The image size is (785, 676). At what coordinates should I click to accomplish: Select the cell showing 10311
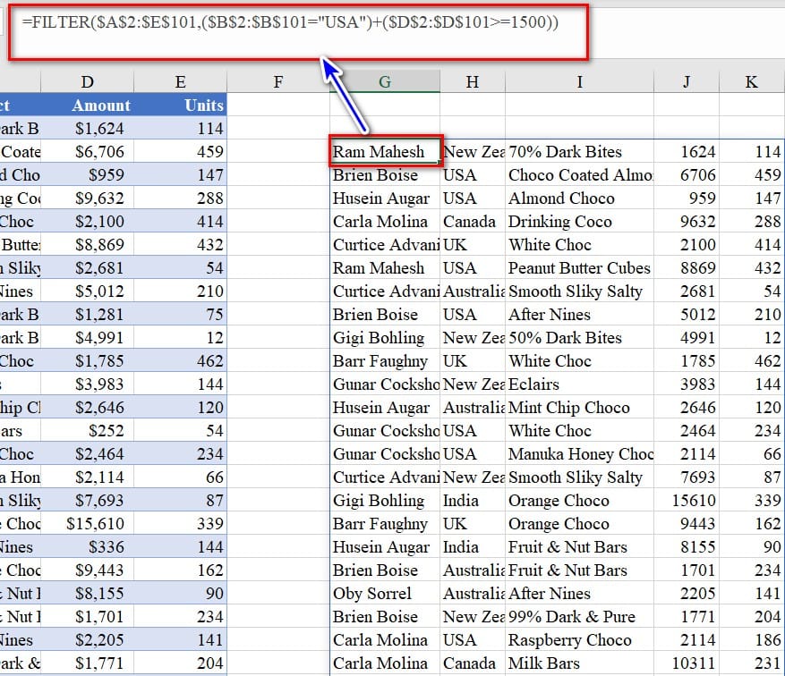pyautogui.click(x=686, y=663)
